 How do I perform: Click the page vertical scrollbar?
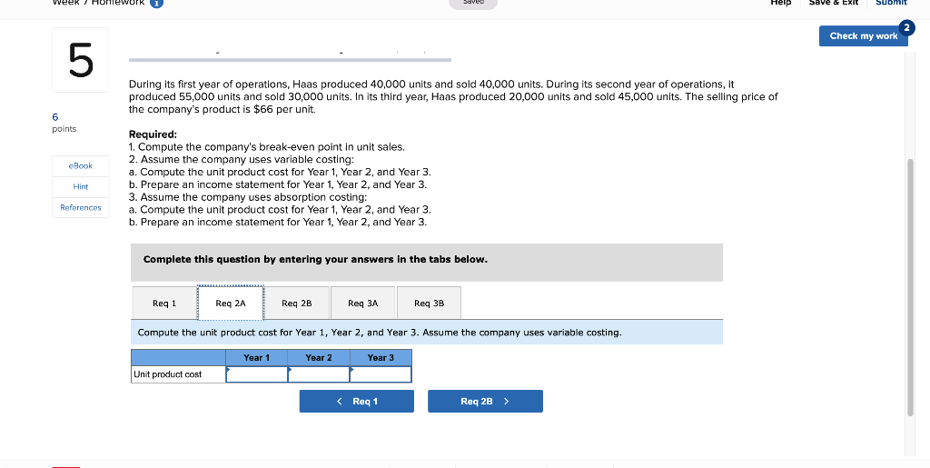click(910, 288)
